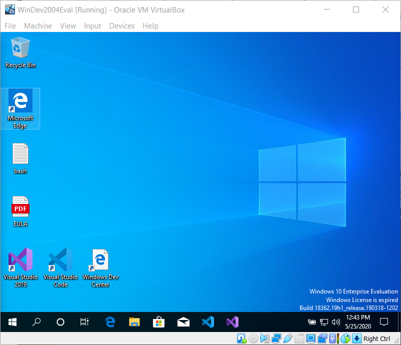Click VirtualBox recording indicator
Image resolution: width=401 pixels, height=345 pixels.
pyautogui.click(x=322, y=338)
